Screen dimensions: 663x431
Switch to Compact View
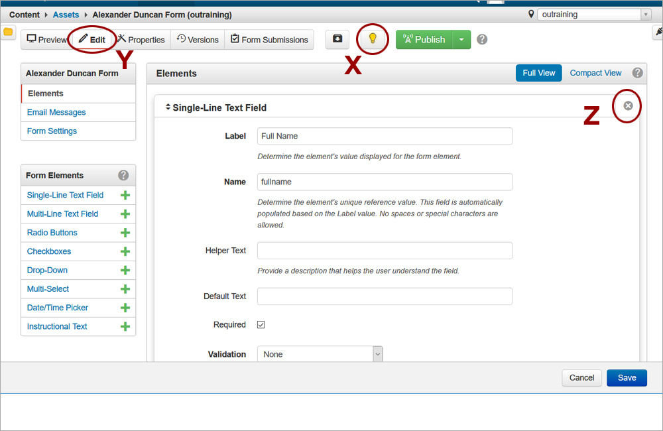click(x=595, y=73)
